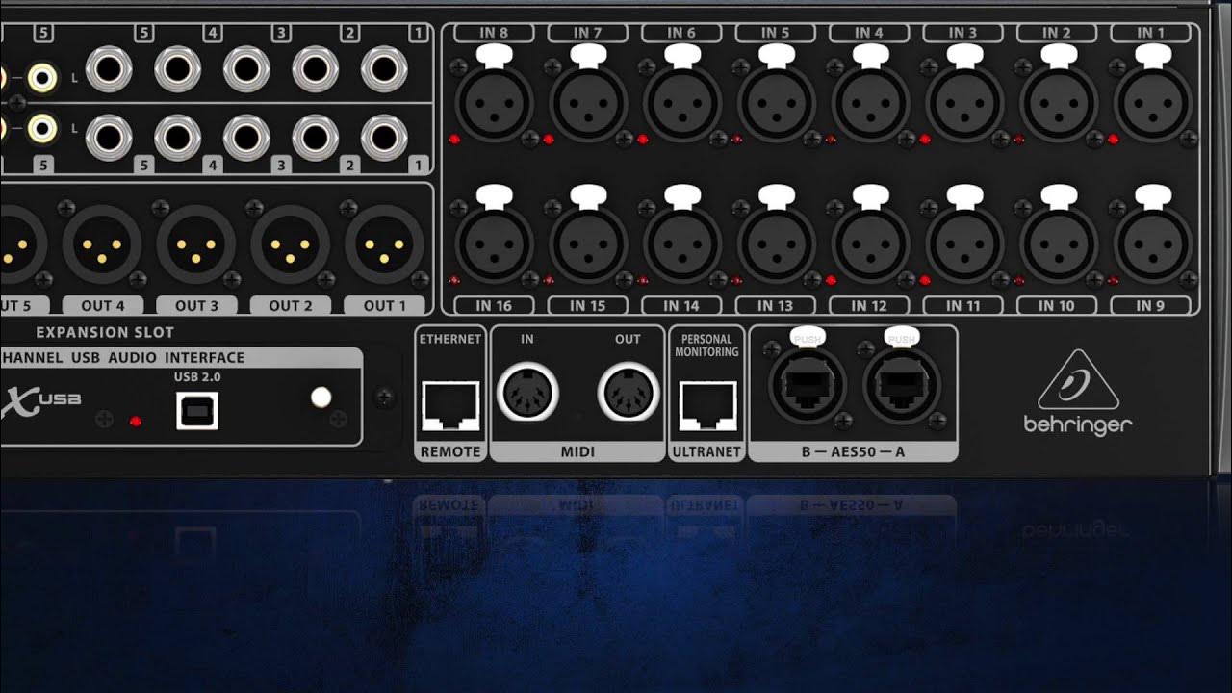Click the IN 1 XLR input socket
Image resolution: width=1232 pixels, height=693 pixels.
coord(1152,104)
